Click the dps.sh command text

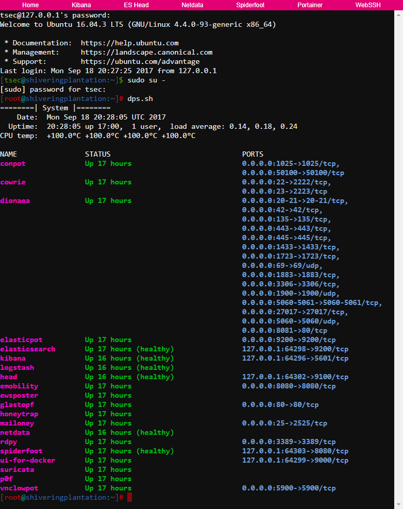click(140, 98)
